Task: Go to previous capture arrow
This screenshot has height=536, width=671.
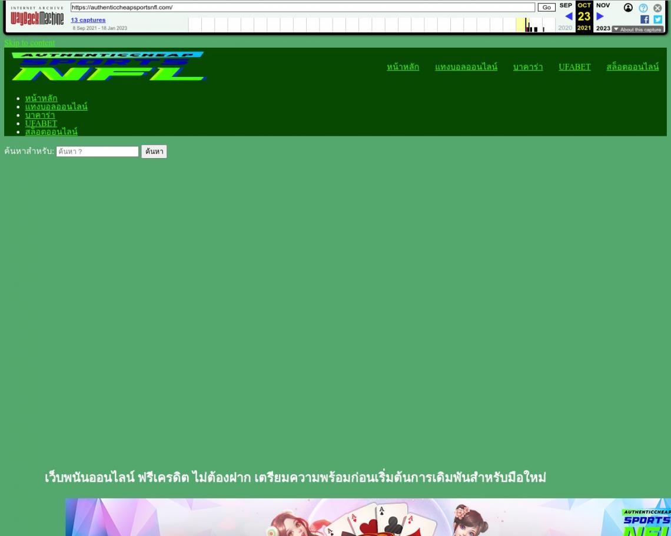Action: pyautogui.click(x=569, y=16)
